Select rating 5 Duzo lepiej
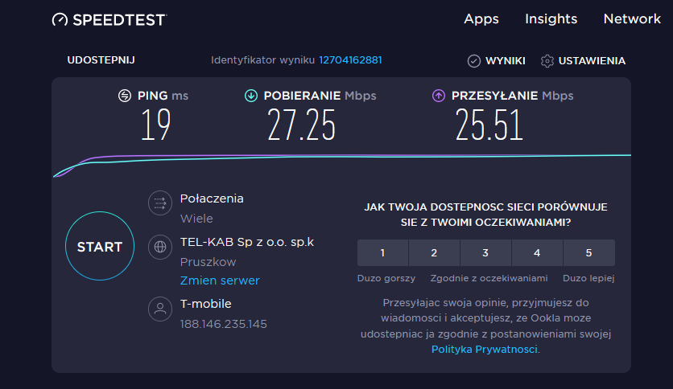The width and height of the screenshot is (673, 389). pyautogui.click(x=589, y=252)
